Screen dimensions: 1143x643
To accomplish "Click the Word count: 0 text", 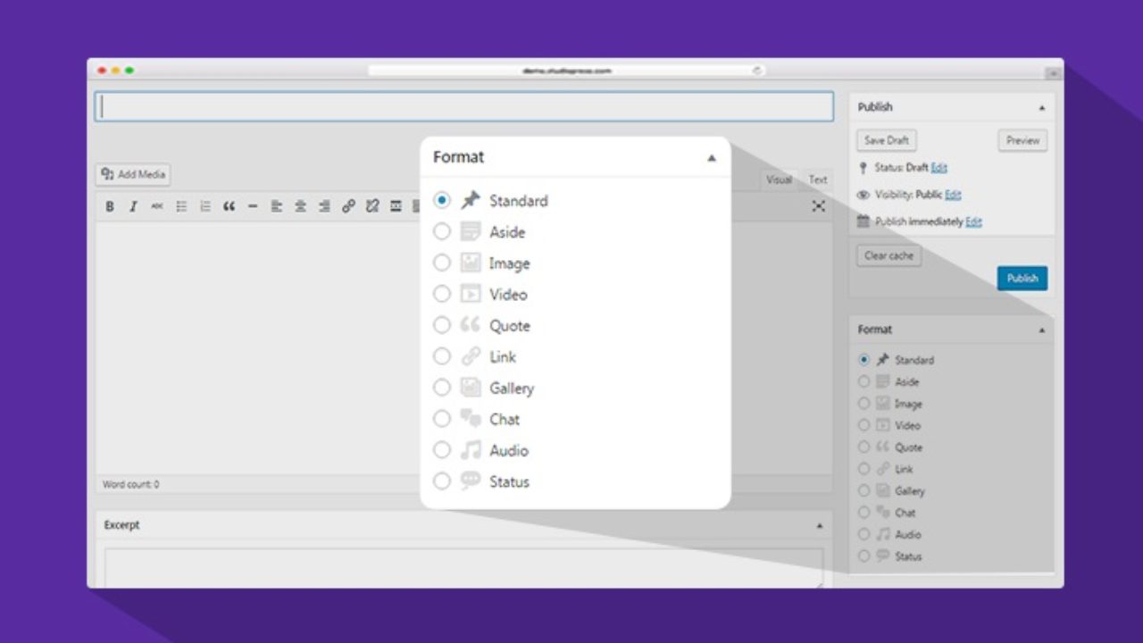I will pyautogui.click(x=130, y=484).
